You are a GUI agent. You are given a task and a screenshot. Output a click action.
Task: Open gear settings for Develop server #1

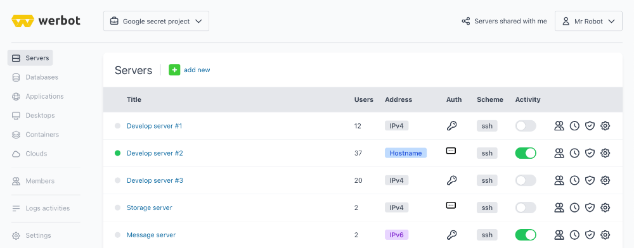605,126
